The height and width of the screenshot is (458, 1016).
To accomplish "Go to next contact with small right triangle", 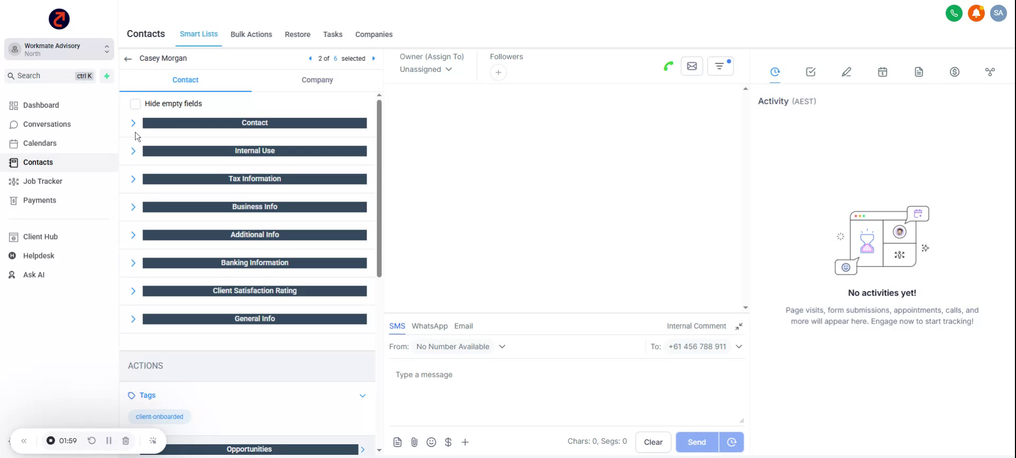I will pyautogui.click(x=374, y=59).
